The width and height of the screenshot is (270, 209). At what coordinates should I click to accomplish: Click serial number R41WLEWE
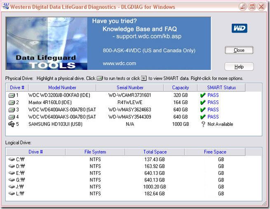[130, 102]
